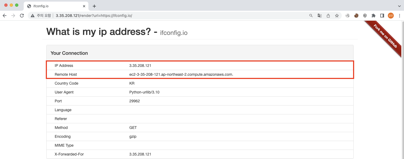
Task: Reload the current page
Action: (22, 15)
